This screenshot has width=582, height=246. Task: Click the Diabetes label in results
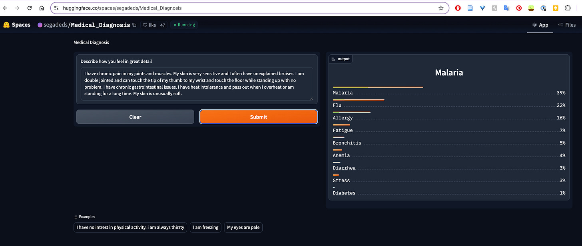(x=344, y=193)
